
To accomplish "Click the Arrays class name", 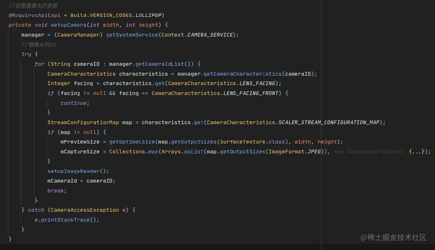I will (171, 152).
